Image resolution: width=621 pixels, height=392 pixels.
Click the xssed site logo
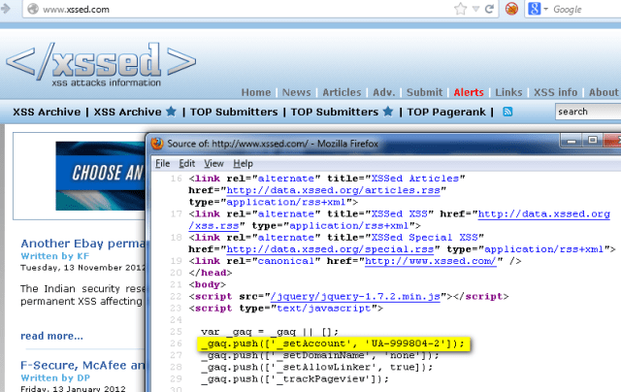click(101, 63)
